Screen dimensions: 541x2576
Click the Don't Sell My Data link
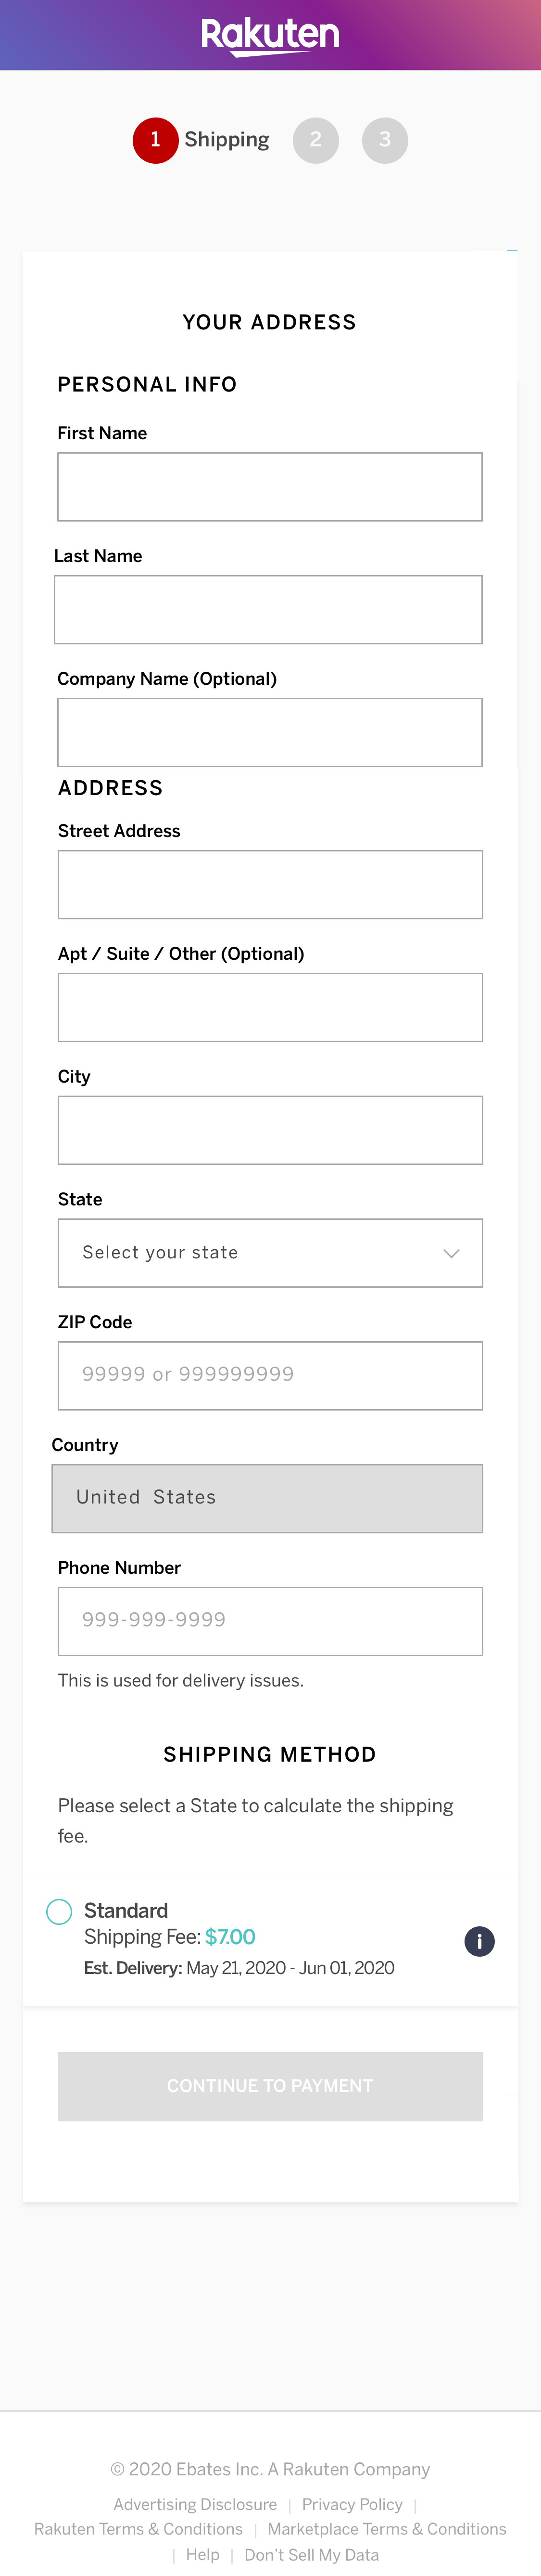(312, 2555)
